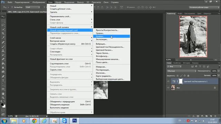Screen dimensions: 221x124
Task: Click the background color swatch
Action: 4,106
